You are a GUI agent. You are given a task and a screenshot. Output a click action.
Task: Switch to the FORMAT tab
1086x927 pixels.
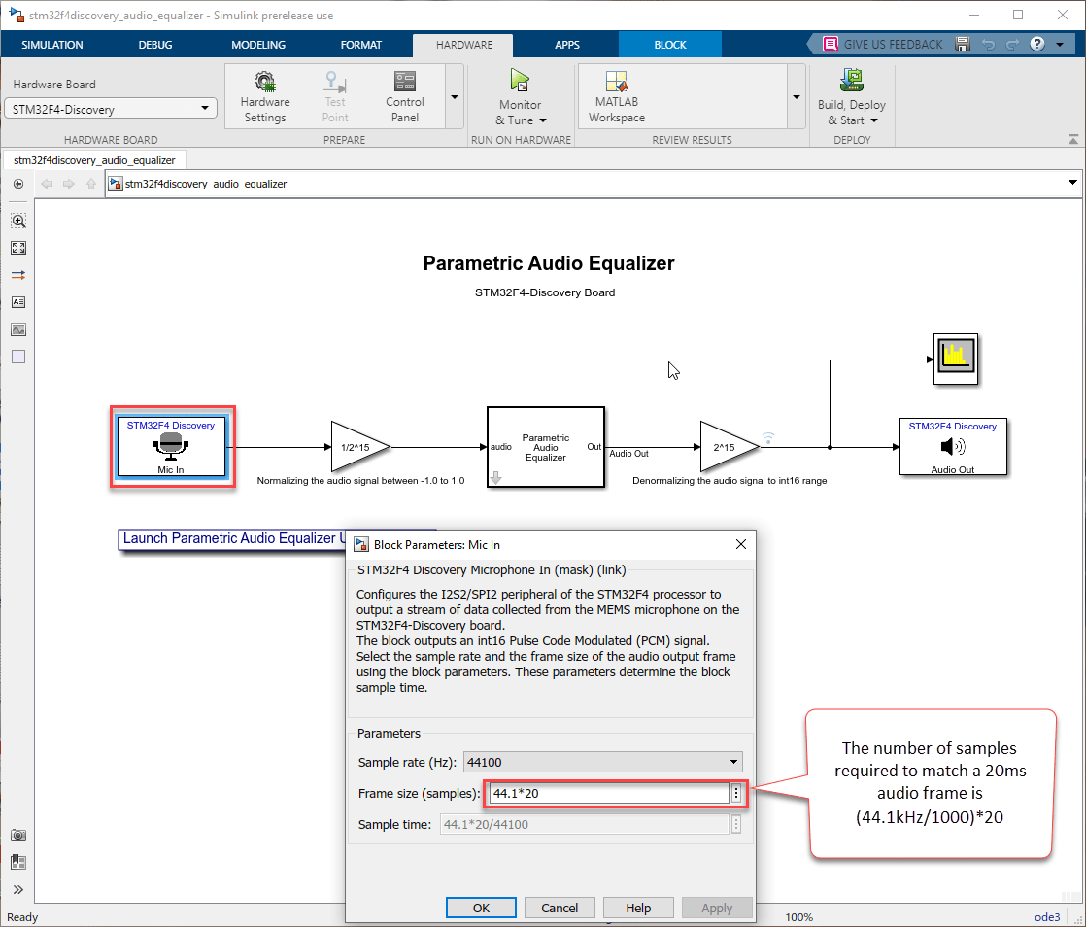coord(360,45)
